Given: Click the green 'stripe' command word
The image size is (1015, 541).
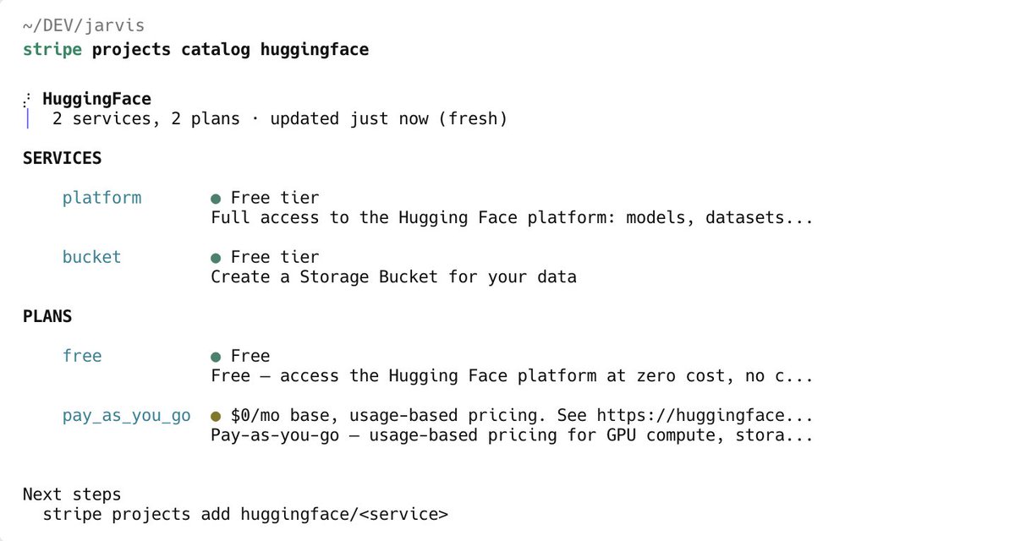Looking at the screenshot, I should [x=52, y=50].
